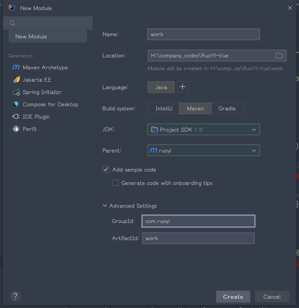Click the IDE Plugin plug icon
Image resolution: width=299 pixels, height=308 pixels.
point(16,117)
